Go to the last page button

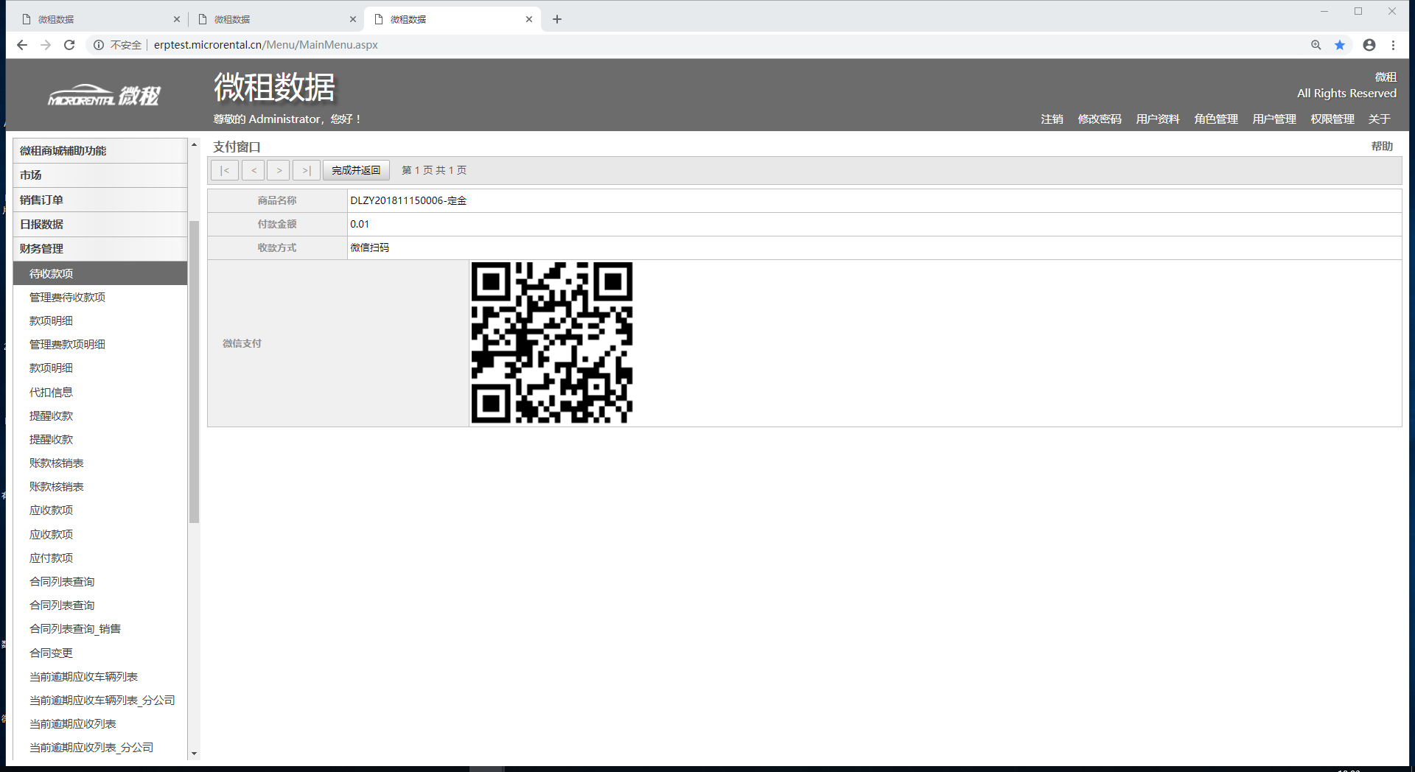(x=307, y=170)
